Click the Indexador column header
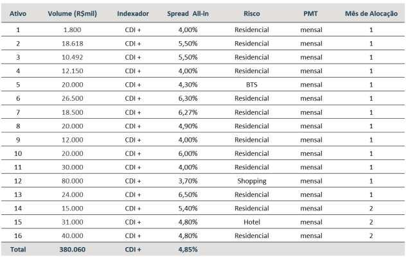 (133, 13)
